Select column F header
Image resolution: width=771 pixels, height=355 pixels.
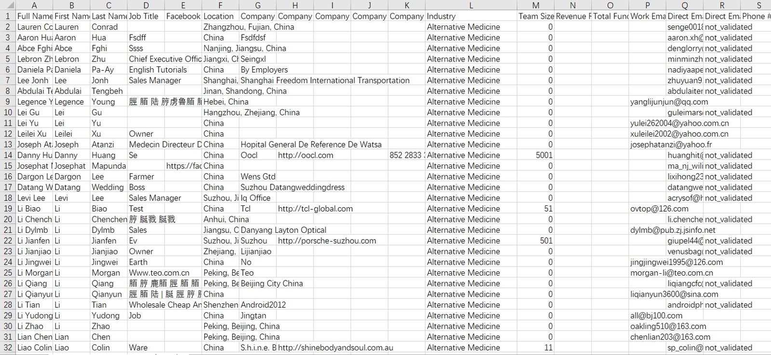point(220,5)
